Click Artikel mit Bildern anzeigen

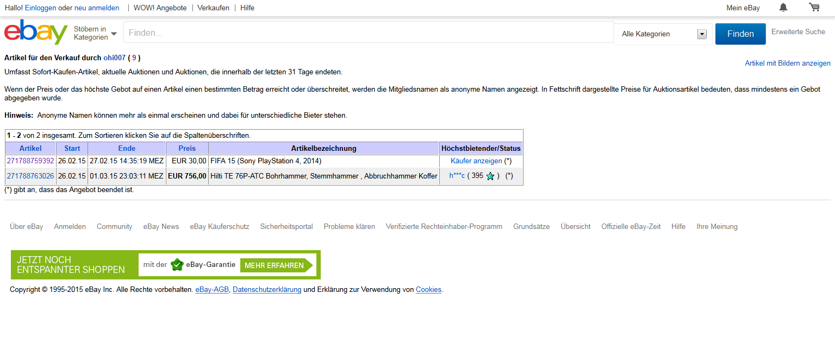pyautogui.click(x=787, y=63)
